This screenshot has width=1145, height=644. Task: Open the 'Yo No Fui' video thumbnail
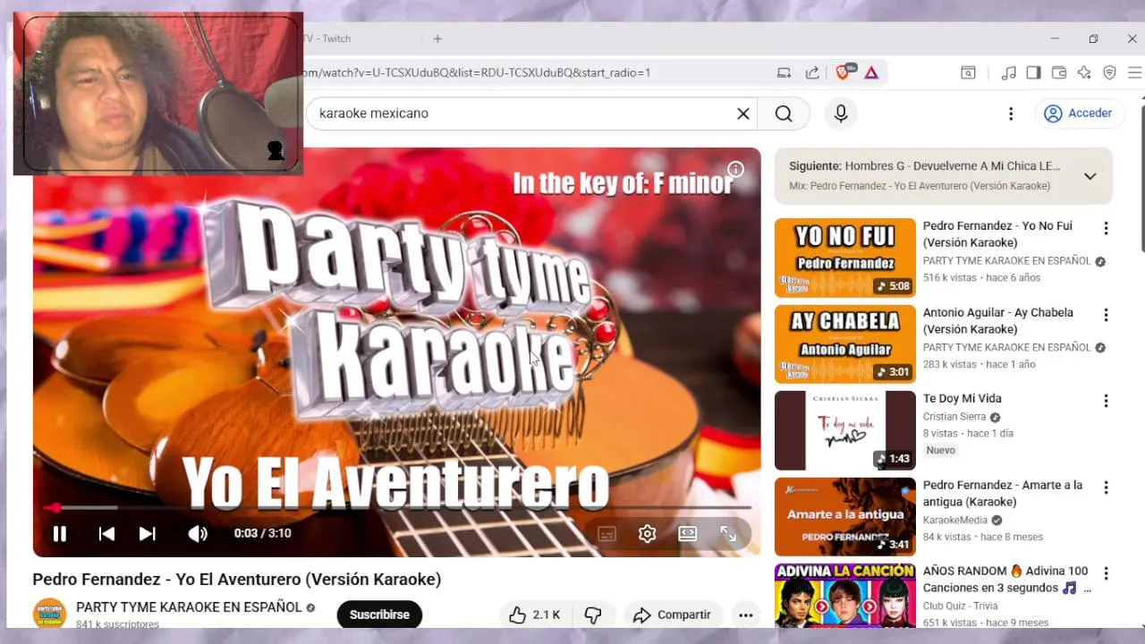[845, 258]
